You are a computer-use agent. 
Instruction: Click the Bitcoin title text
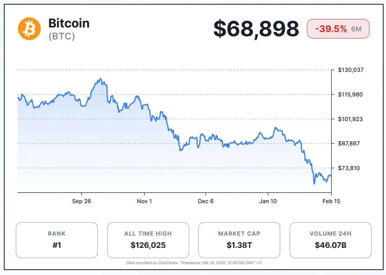click(x=69, y=23)
